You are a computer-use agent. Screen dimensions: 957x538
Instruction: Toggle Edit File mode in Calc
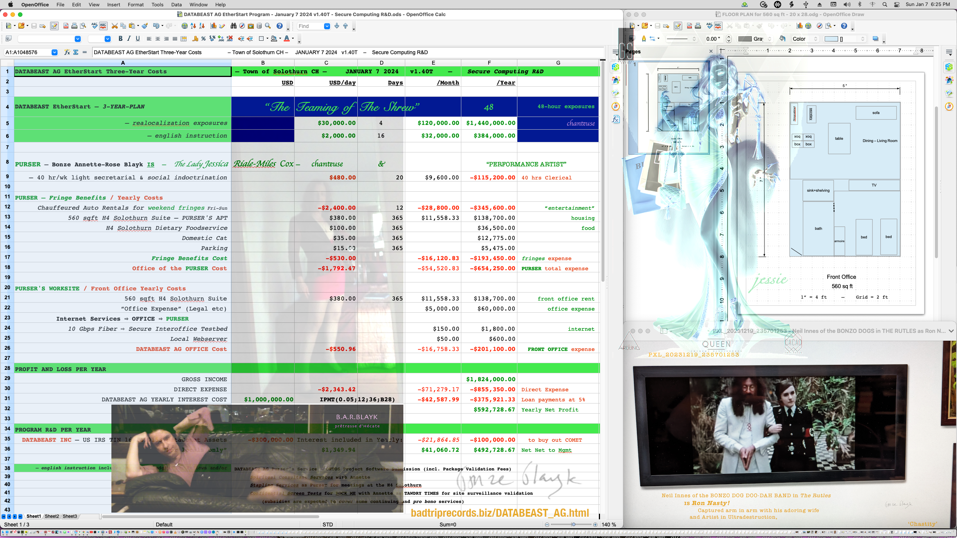coord(54,26)
